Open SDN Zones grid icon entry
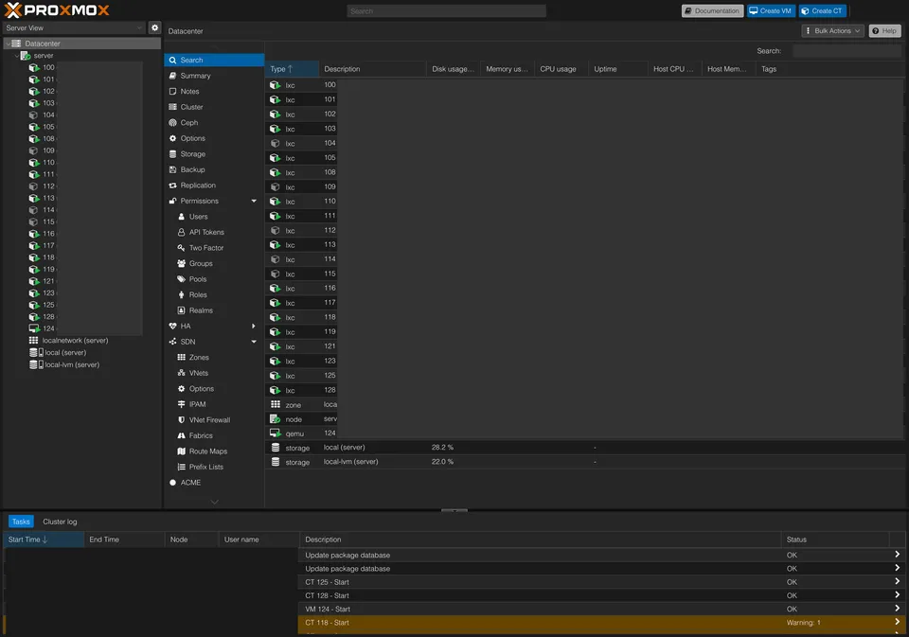 (x=182, y=358)
